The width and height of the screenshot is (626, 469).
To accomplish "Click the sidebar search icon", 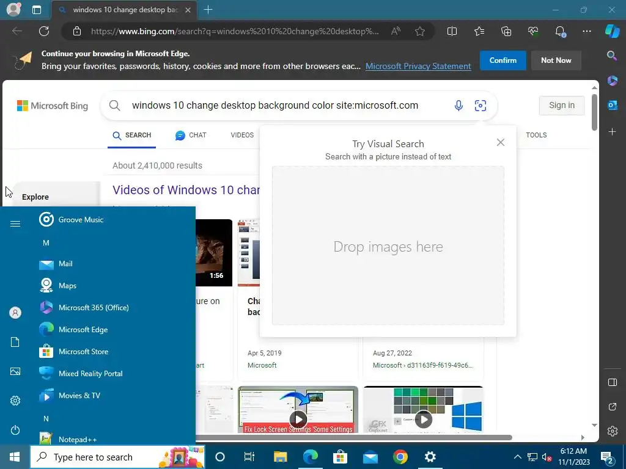I will point(611,56).
